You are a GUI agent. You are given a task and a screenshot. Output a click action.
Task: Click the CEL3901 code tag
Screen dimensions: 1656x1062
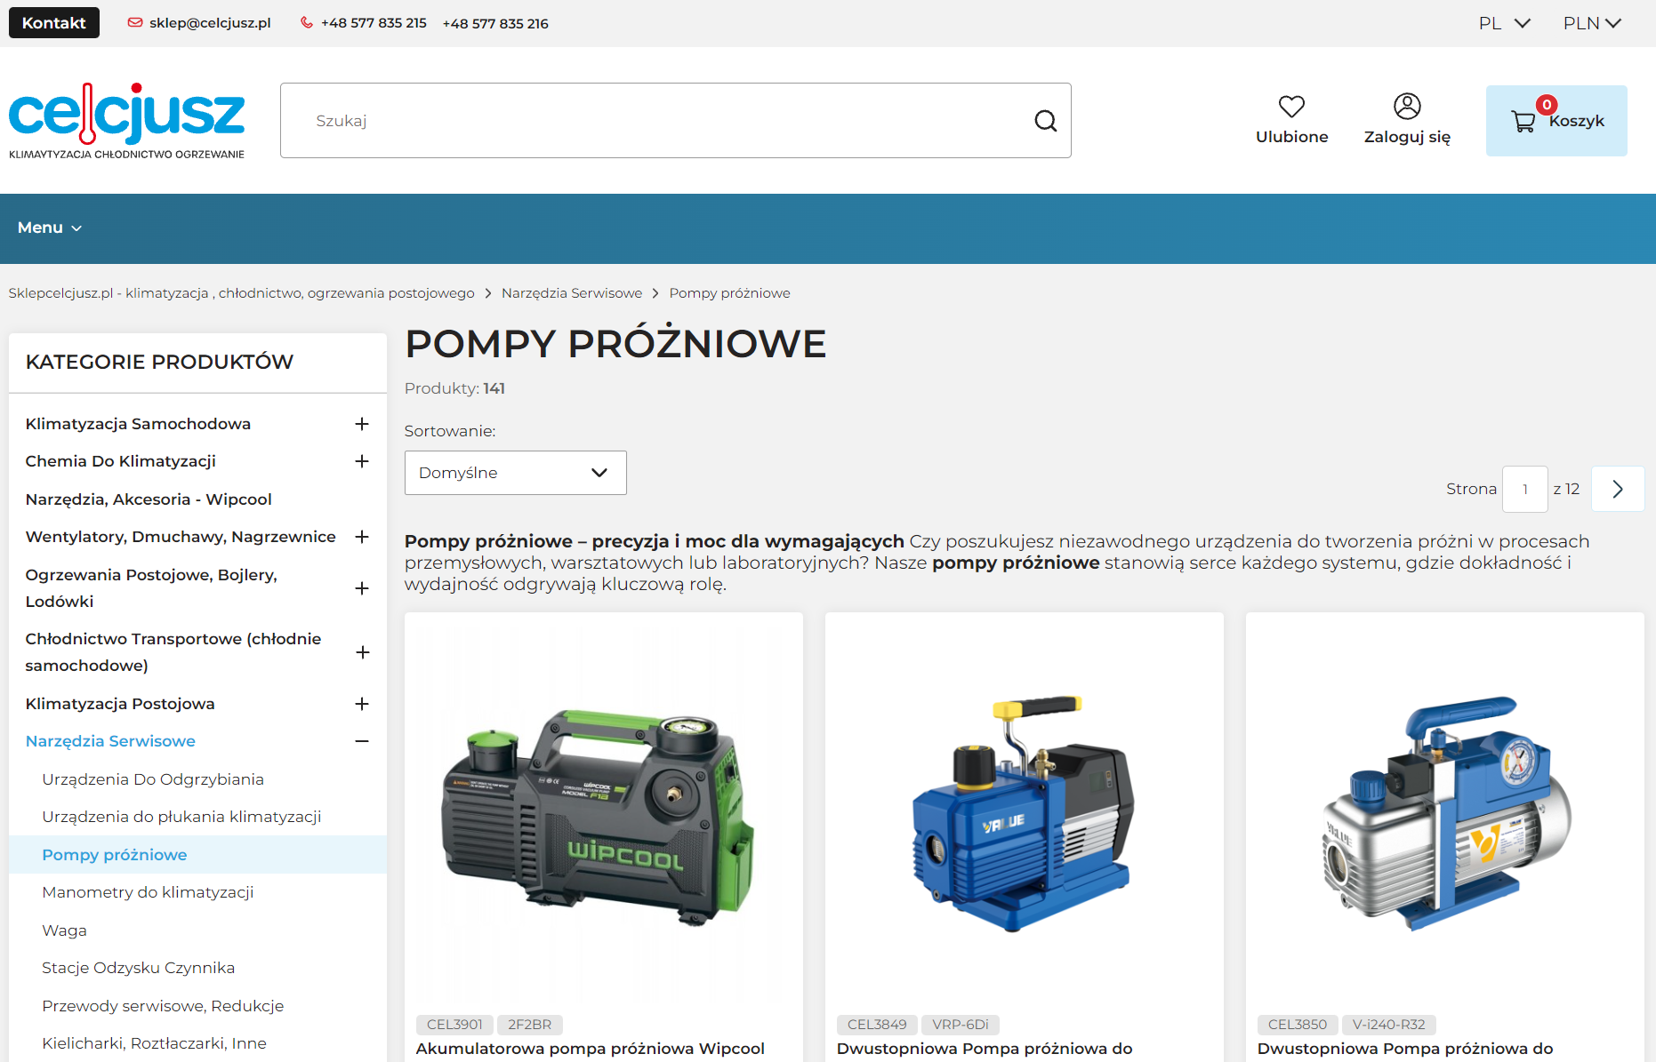[454, 1025]
